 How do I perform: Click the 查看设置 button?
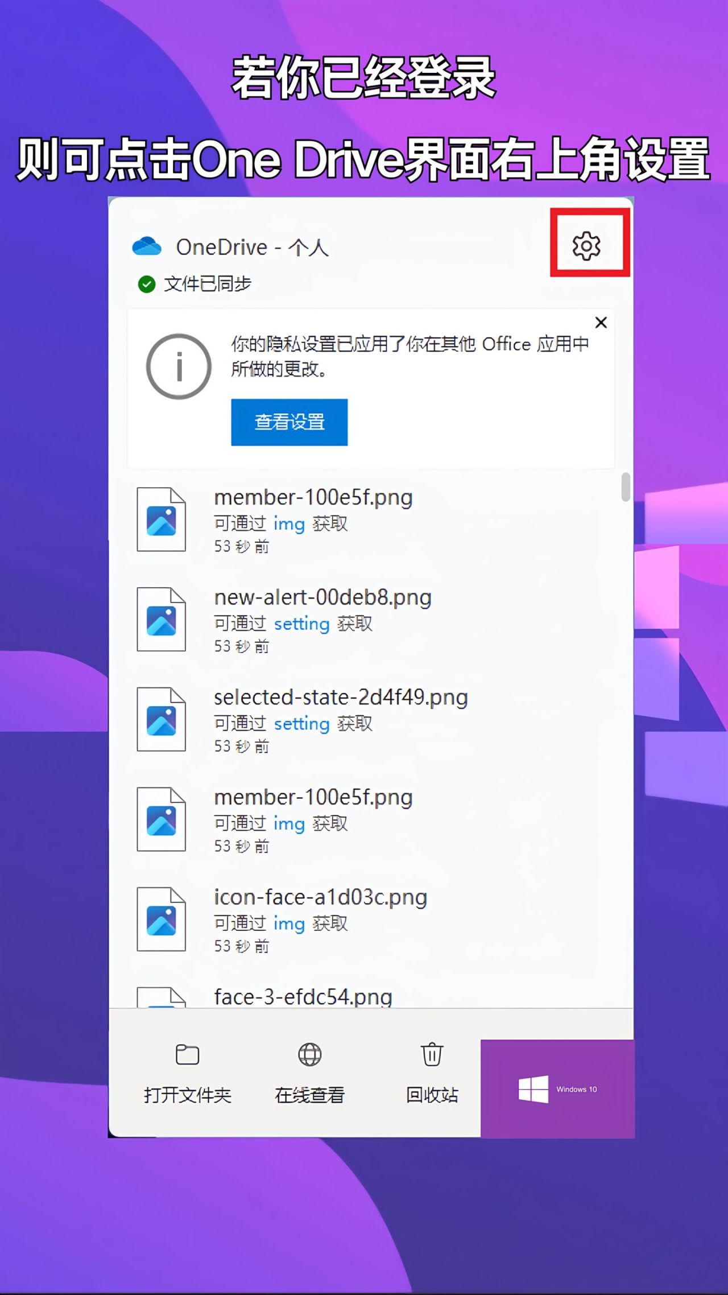tap(289, 422)
